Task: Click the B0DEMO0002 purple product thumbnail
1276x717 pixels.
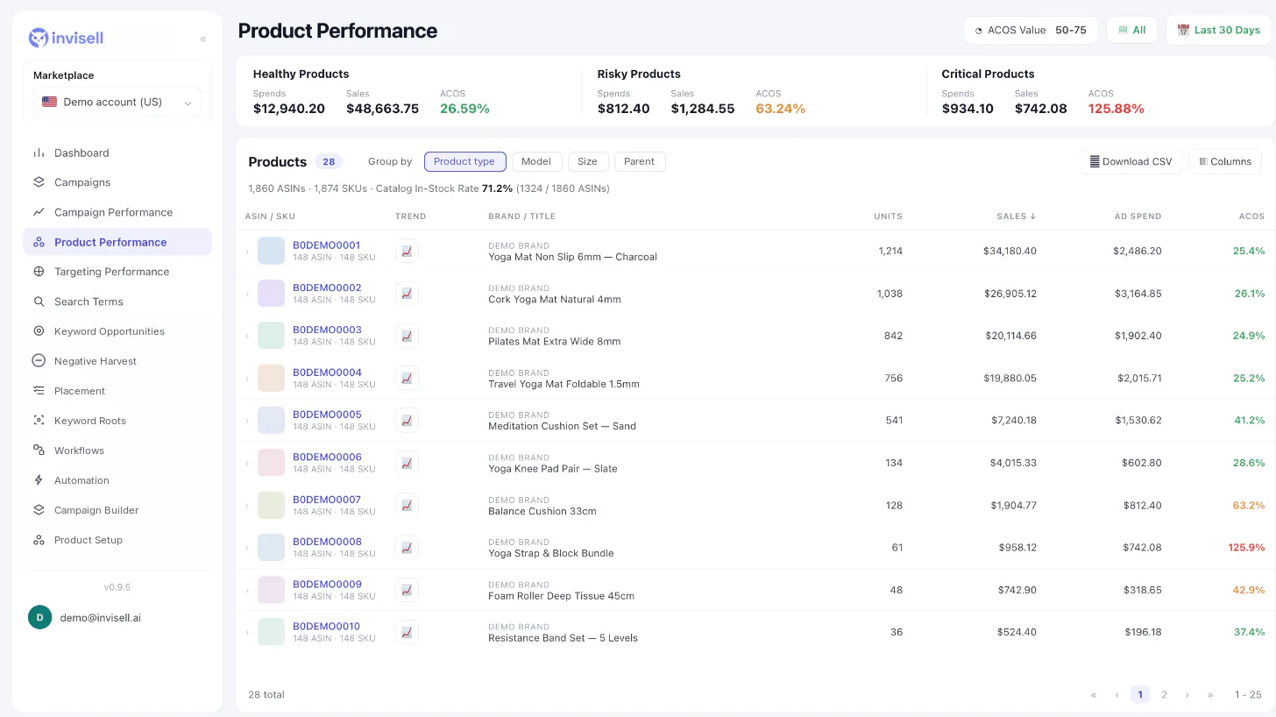Action: coord(271,294)
